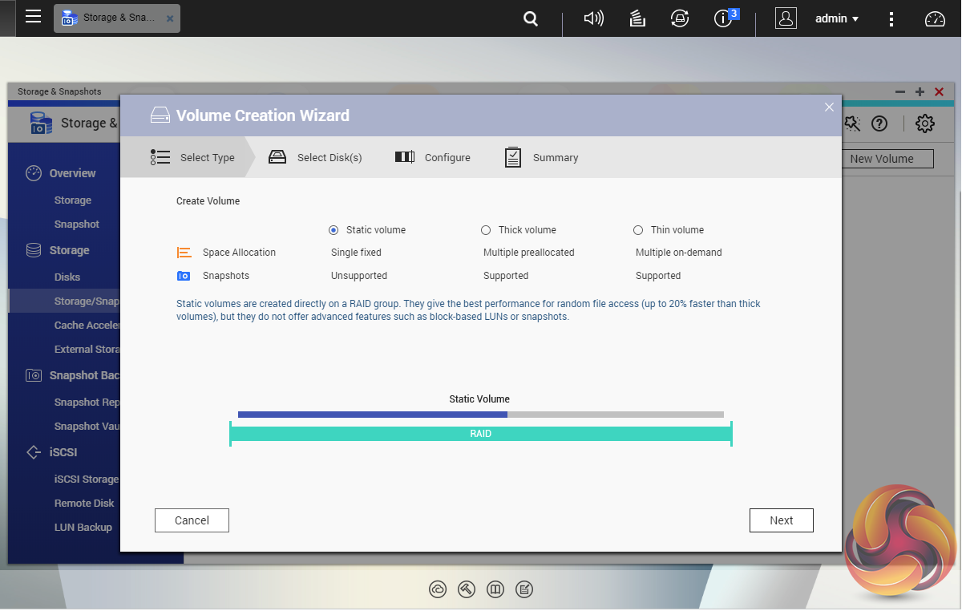Collapse the main menu with hamburger icon
Image resolution: width=962 pixels, height=611 pixels.
click(x=33, y=17)
